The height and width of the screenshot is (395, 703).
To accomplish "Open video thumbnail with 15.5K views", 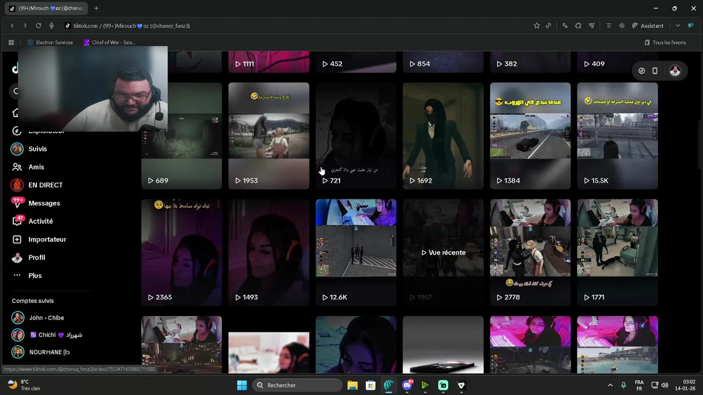I will pyautogui.click(x=617, y=136).
